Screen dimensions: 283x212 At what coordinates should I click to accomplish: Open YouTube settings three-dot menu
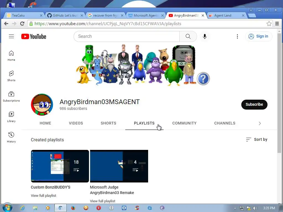pyautogui.click(x=237, y=36)
